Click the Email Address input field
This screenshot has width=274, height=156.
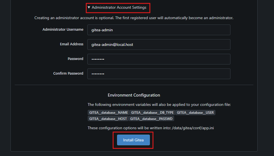pyautogui.click(x=159, y=44)
